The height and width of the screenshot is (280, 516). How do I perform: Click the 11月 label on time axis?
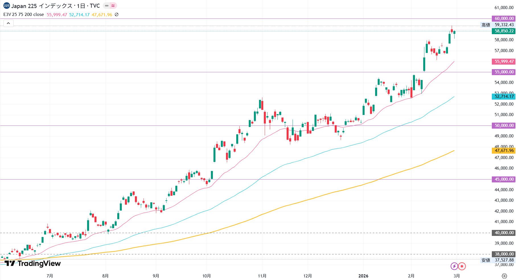(262, 276)
